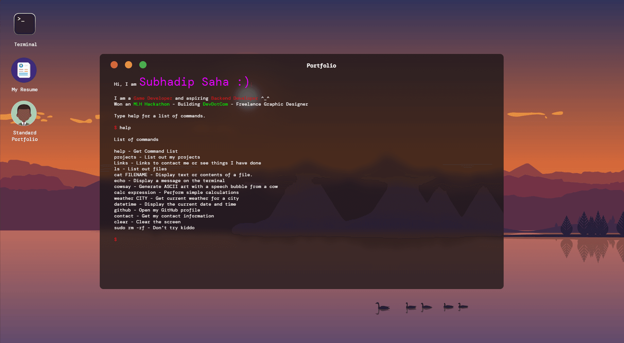
Task: Click the leading duck swimming at the bottom
Action: [x=382, y=307]
